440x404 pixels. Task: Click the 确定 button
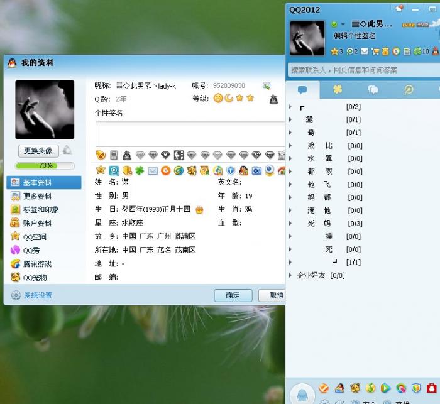[233, 295]
